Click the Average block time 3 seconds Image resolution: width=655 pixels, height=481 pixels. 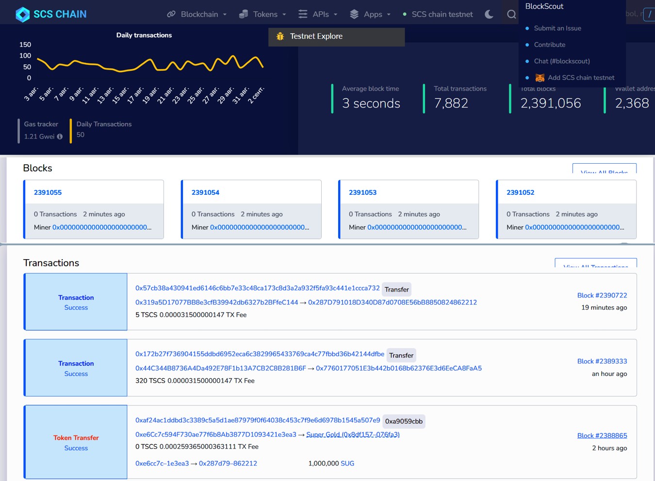click(x=371, y=103)
